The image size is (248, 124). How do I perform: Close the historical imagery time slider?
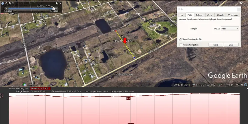click(x=60, y=3)
